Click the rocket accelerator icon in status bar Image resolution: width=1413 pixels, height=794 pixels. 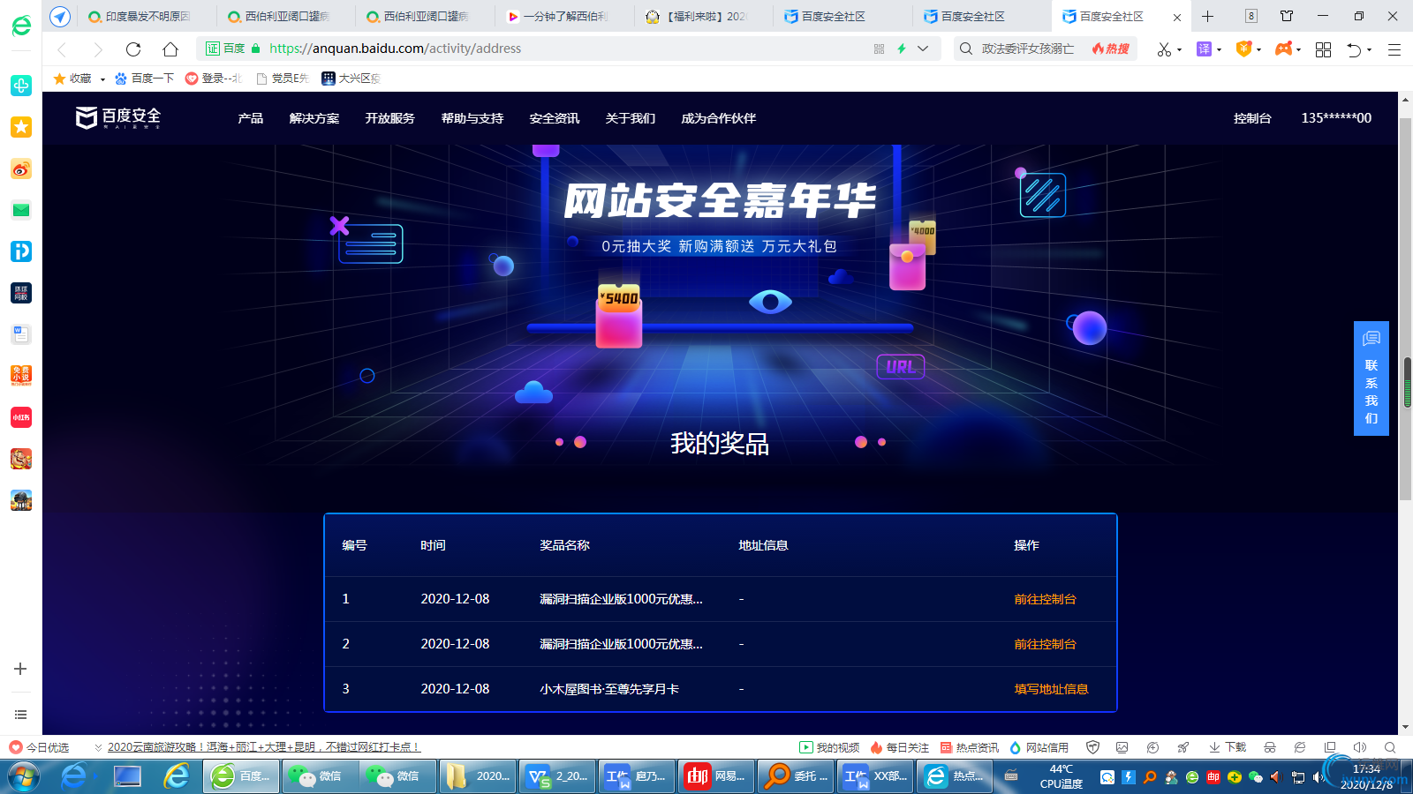[x=1183, y=747]
